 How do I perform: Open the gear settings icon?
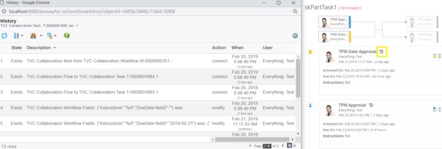point(295,36)
